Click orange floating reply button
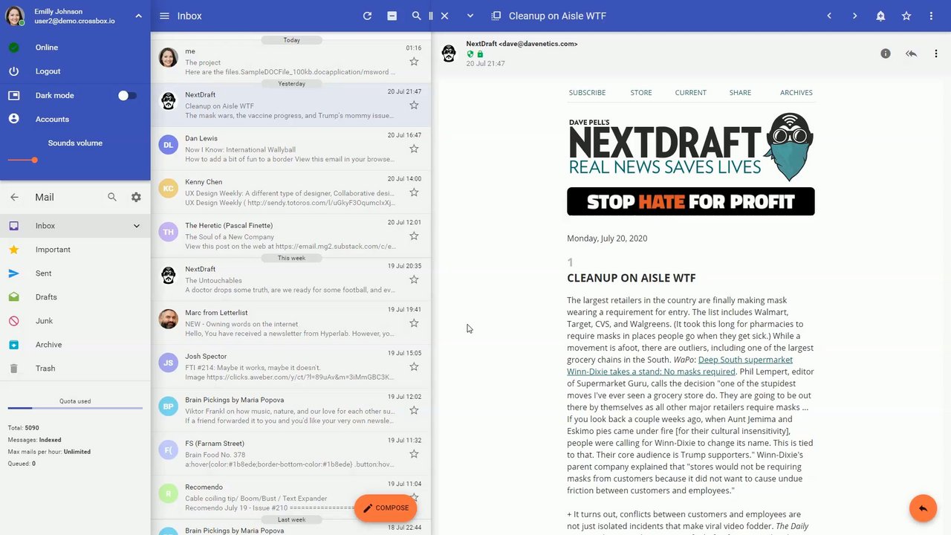Screen dimensions: 951x535 (923, 508)
